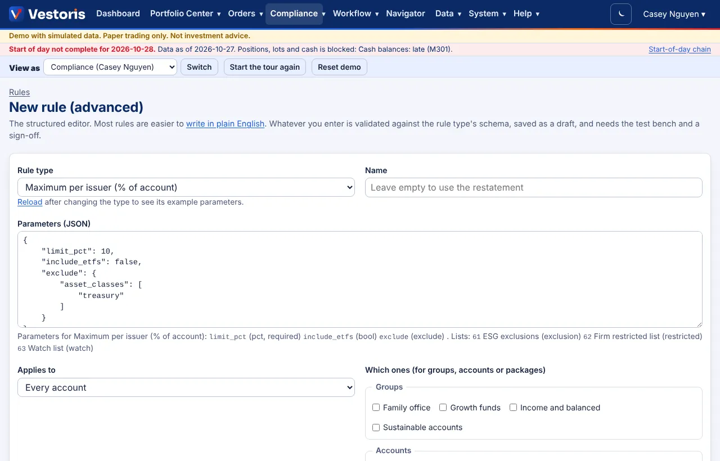
Task: Expand the Portfolio Center menu
Action: coord(185,13)
